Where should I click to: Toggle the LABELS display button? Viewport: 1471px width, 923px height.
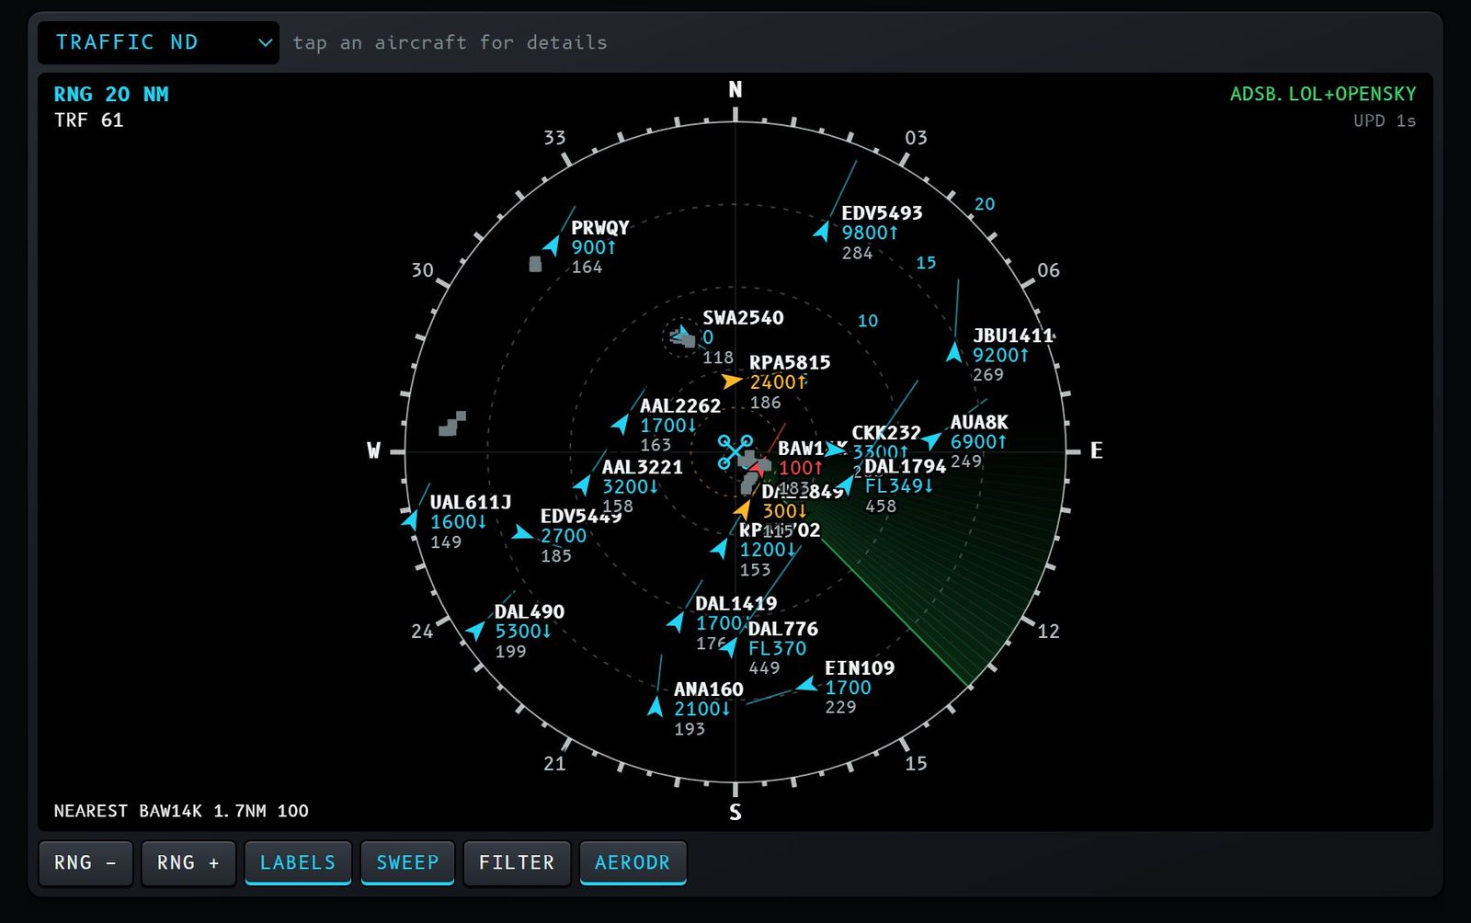tap(298, 863)
